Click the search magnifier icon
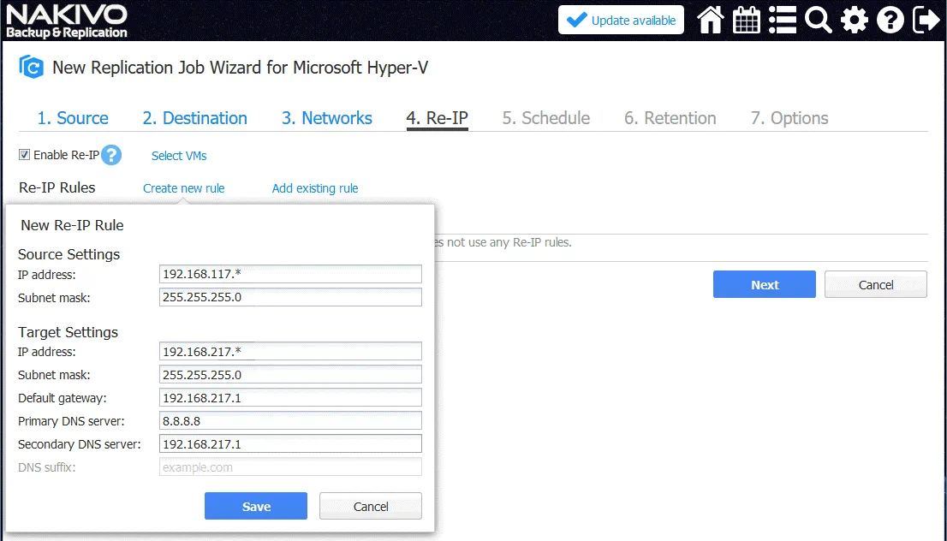The height and width of the screenshot is (541, 947). pyautogui.click(x=819, y=21)
